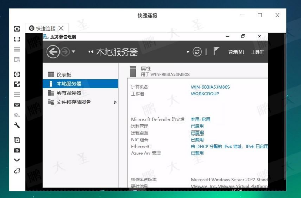Click the expand-arrow resize sidebar icon
Viewport: 301px width, 198px height.
(17, 84)
